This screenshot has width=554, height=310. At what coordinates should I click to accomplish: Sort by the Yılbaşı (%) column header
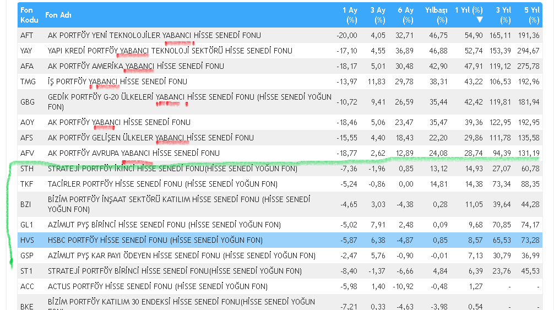coord(436,15)
